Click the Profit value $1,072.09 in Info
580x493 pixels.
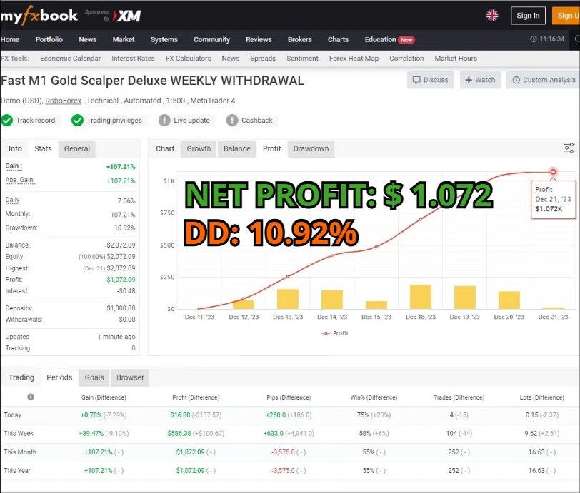(121, 280)
